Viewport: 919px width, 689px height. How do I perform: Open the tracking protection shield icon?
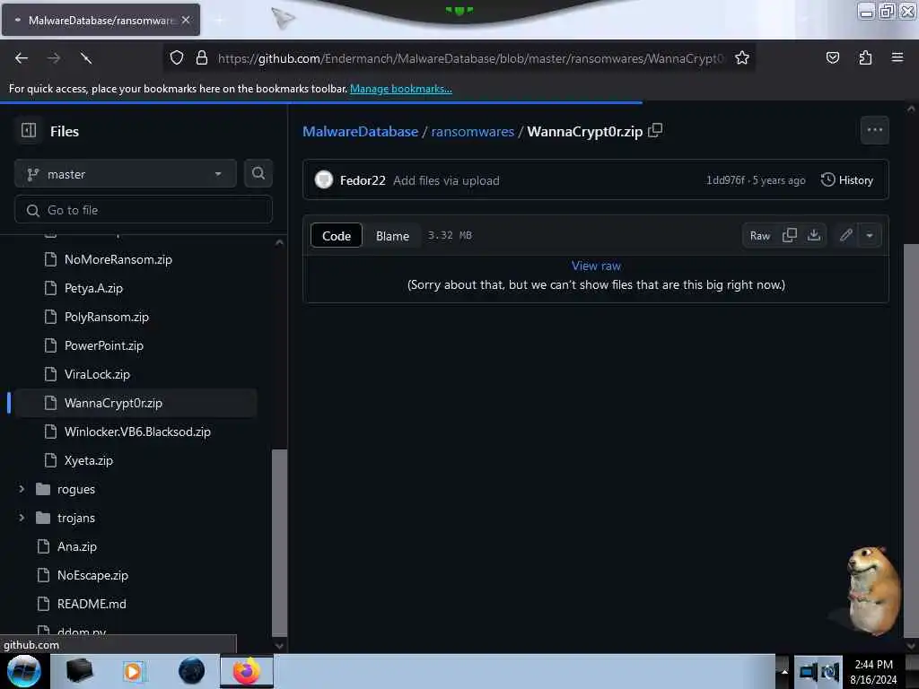coord(177,57)
